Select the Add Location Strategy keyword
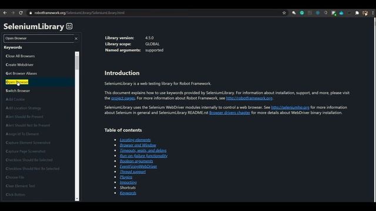The height and width of the screenshot is (211, 376). [x=23, y=108]
